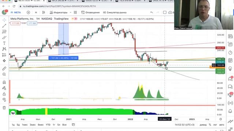Switch to the TSLA browser tab
234x131 pixels.
(x=131, y=1)
